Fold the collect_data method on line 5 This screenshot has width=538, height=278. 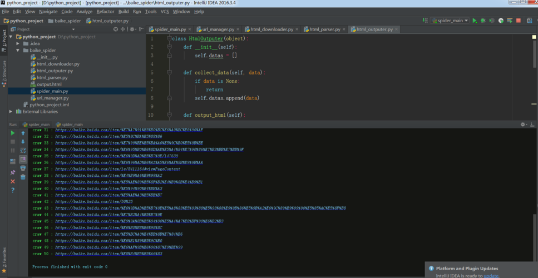pyautogui.click(x=169, y=72)
